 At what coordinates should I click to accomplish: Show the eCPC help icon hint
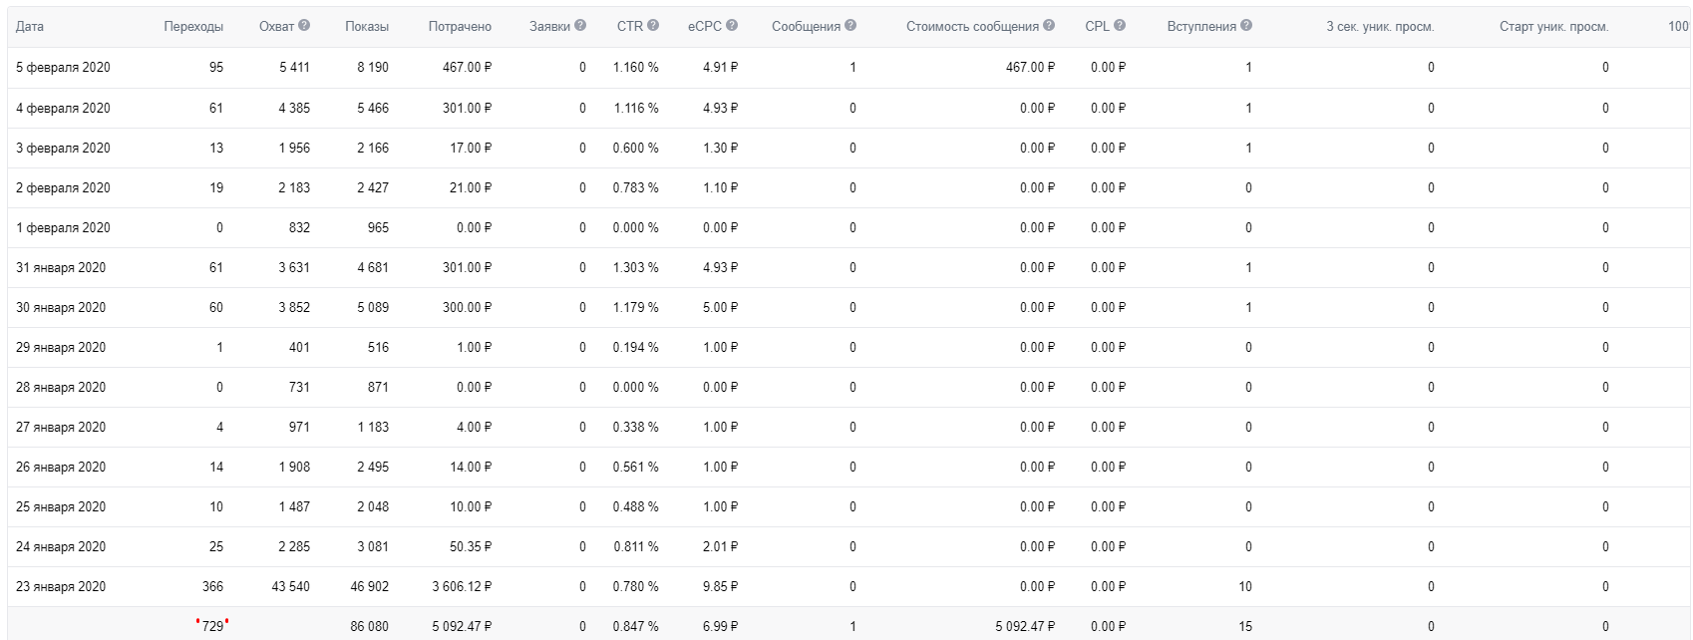[732, 26]
